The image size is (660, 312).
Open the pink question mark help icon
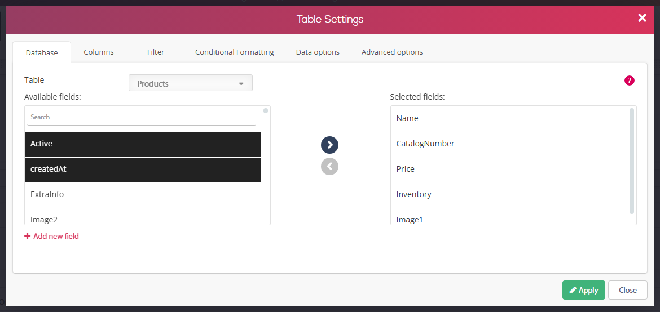(630, 81)
